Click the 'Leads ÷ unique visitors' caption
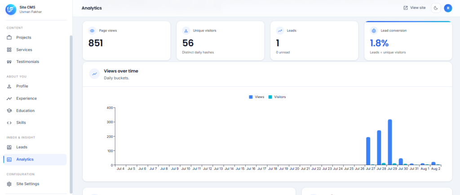Image resolution: width=460 pixels, height=195 pixels. [388, 53]
